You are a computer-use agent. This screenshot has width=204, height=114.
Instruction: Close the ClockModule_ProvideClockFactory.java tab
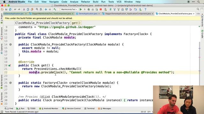pos(193,14)
